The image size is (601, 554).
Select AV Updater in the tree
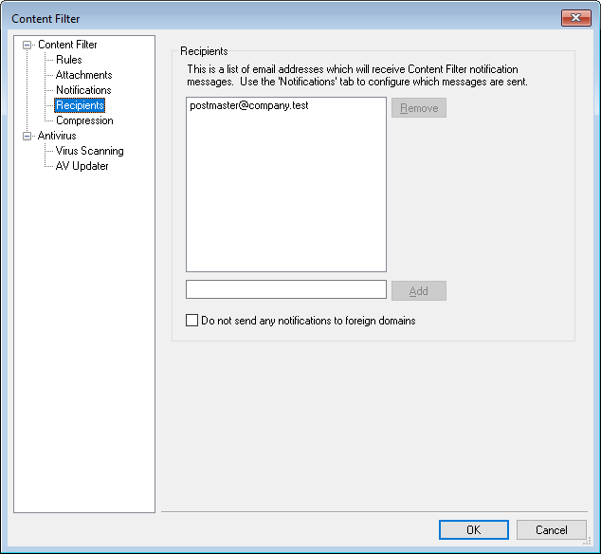pyautogui.click(x=82, y=166)
